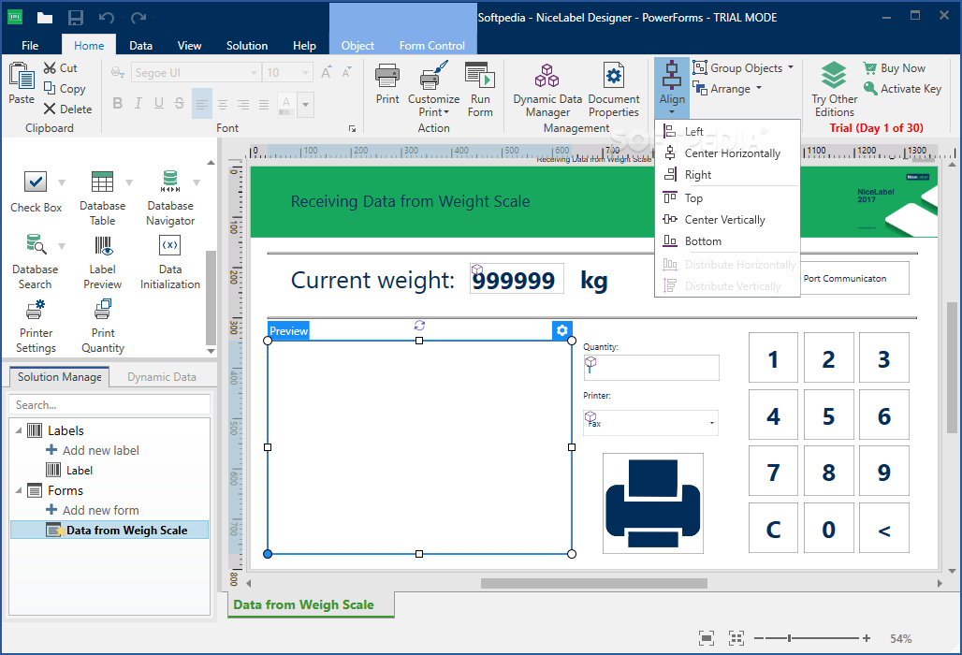Click Add new form
962x655 pixels.
101,510
